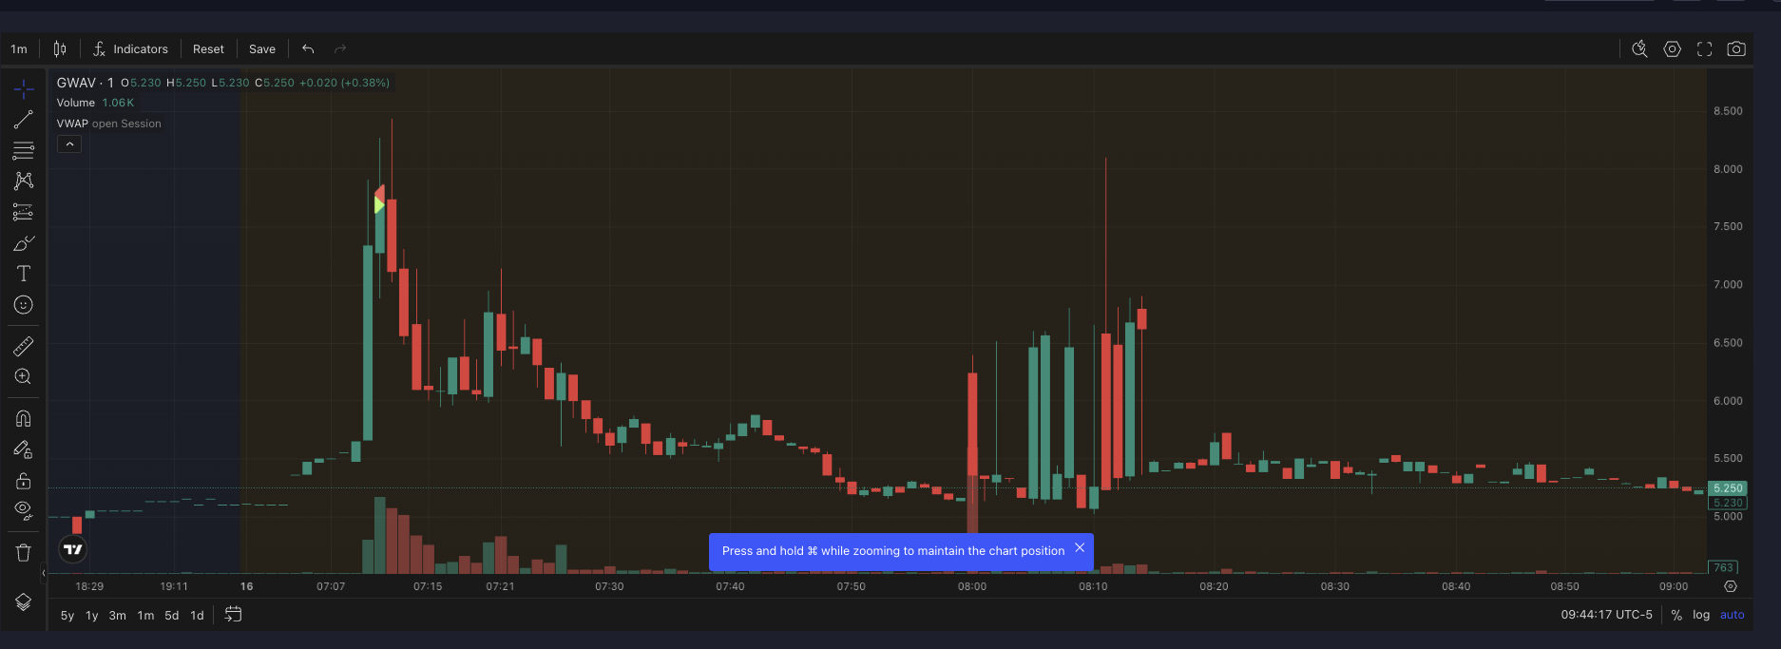Viewport: 1781px width, 649px height.
Task: Toggle lock all drawing tools
Action: 24,481
